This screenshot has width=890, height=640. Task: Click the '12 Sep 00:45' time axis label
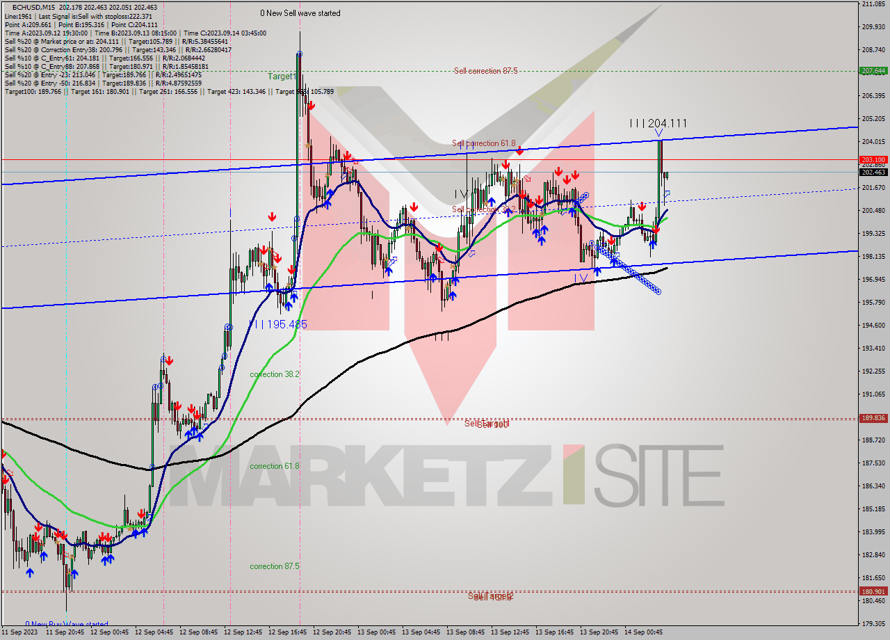[109, 633]
